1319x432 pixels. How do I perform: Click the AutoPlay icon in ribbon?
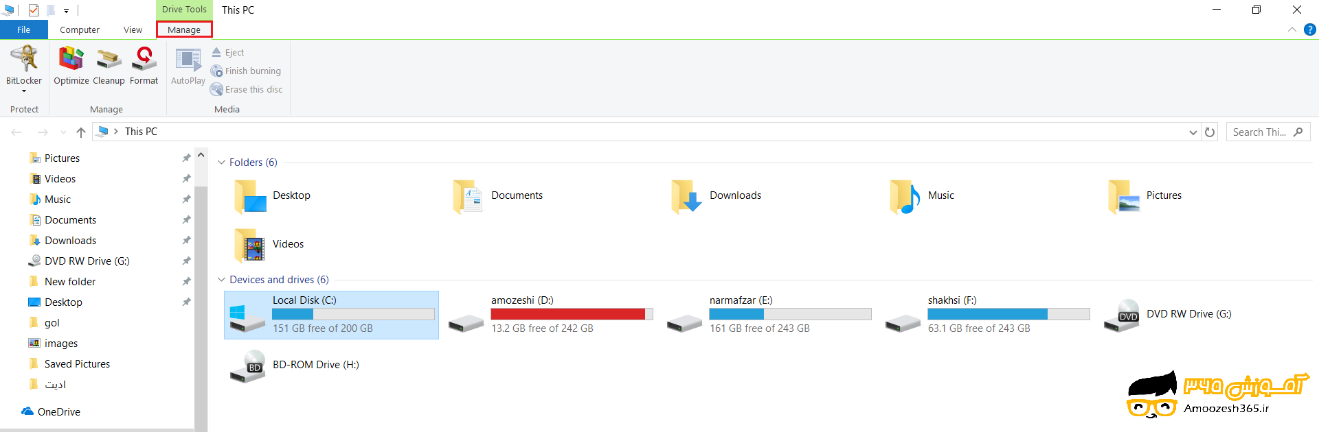tap(188, 66)
